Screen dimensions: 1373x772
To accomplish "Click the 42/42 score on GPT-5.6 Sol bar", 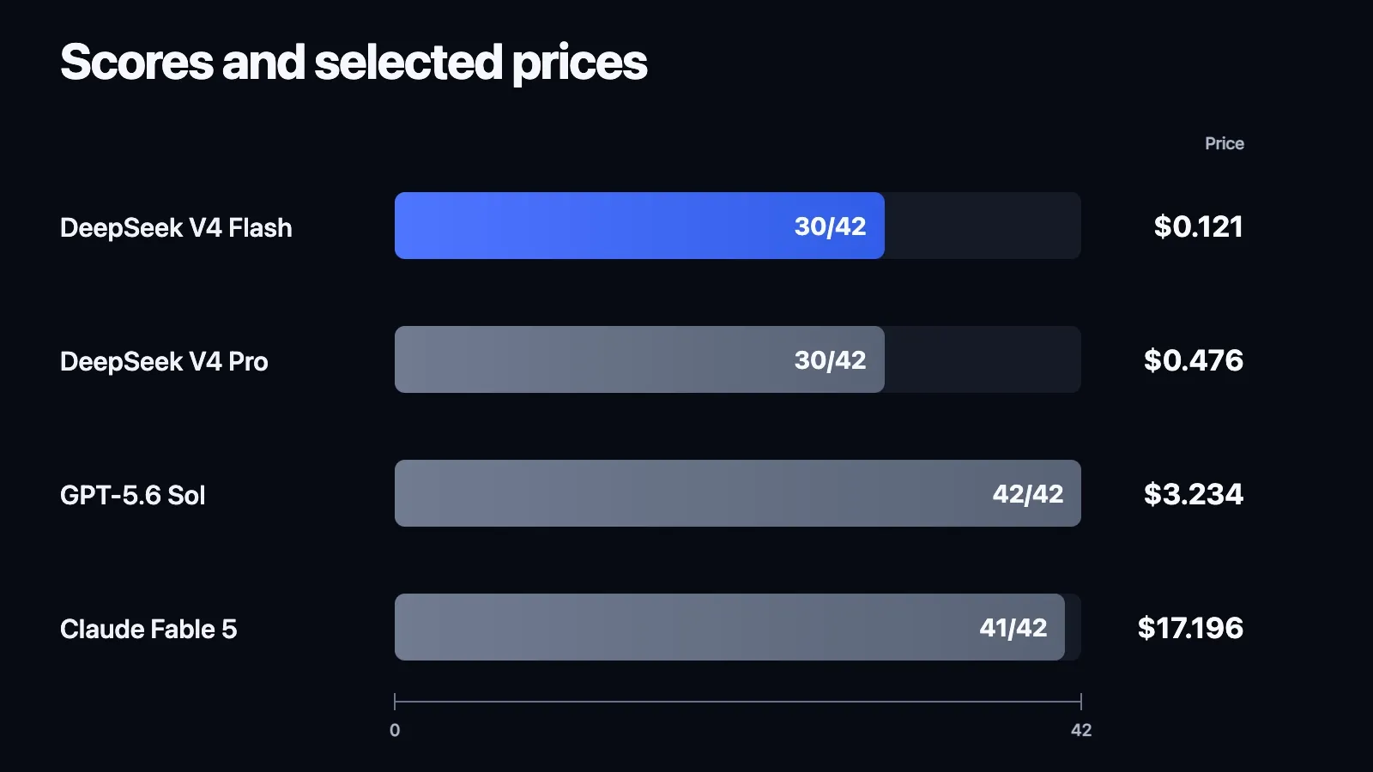I will [1027, 494].
